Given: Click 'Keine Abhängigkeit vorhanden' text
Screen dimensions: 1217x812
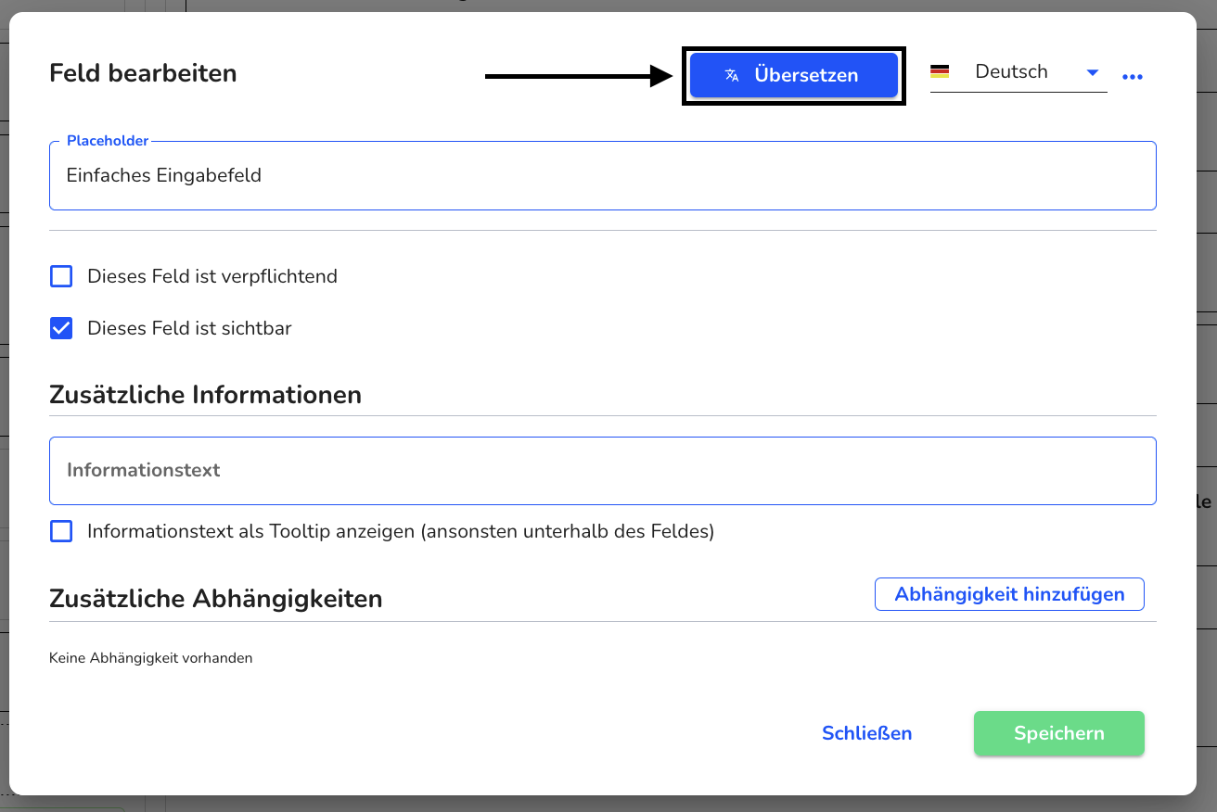Looking at the screenshot, I should [150, 658].
